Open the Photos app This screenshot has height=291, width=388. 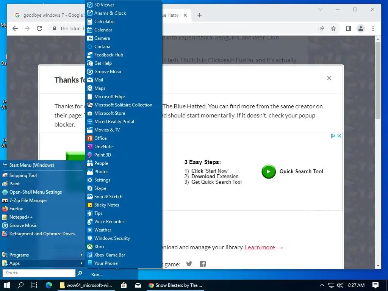pyautogui.click(x=124, y=172)
